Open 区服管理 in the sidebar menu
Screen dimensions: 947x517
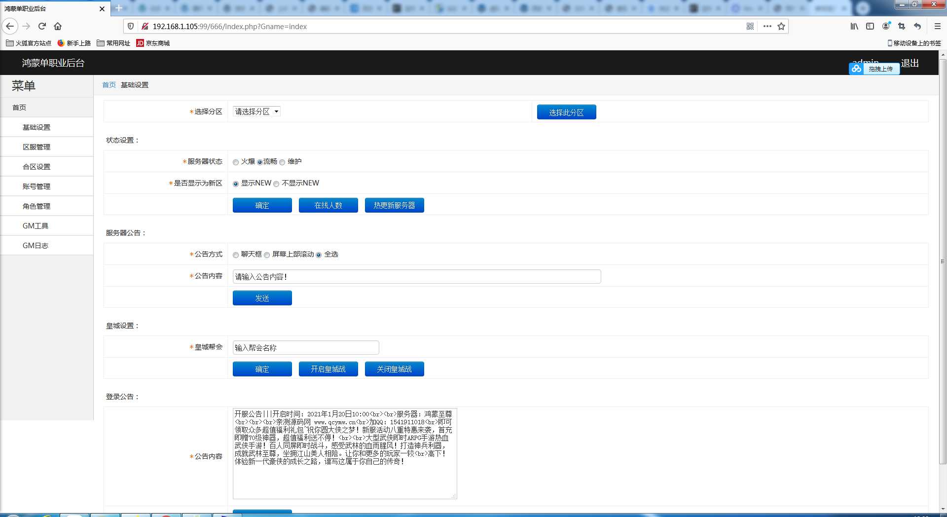(36, 147)
